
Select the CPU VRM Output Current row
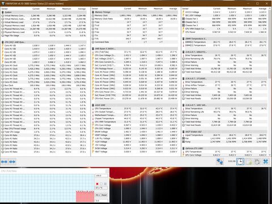click(225, 29)
